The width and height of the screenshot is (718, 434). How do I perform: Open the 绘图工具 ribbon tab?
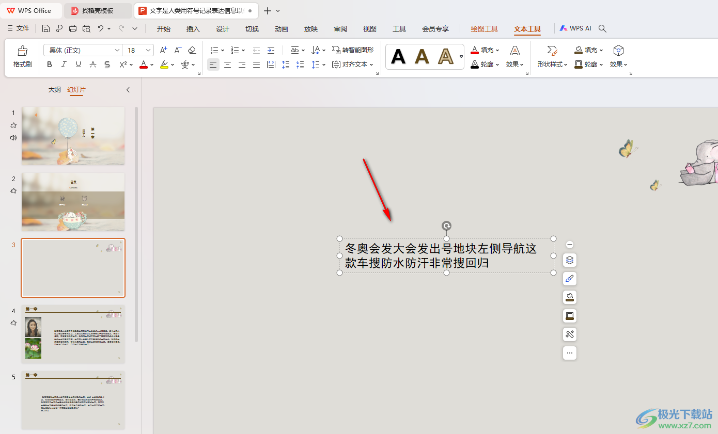pos(484,29)
